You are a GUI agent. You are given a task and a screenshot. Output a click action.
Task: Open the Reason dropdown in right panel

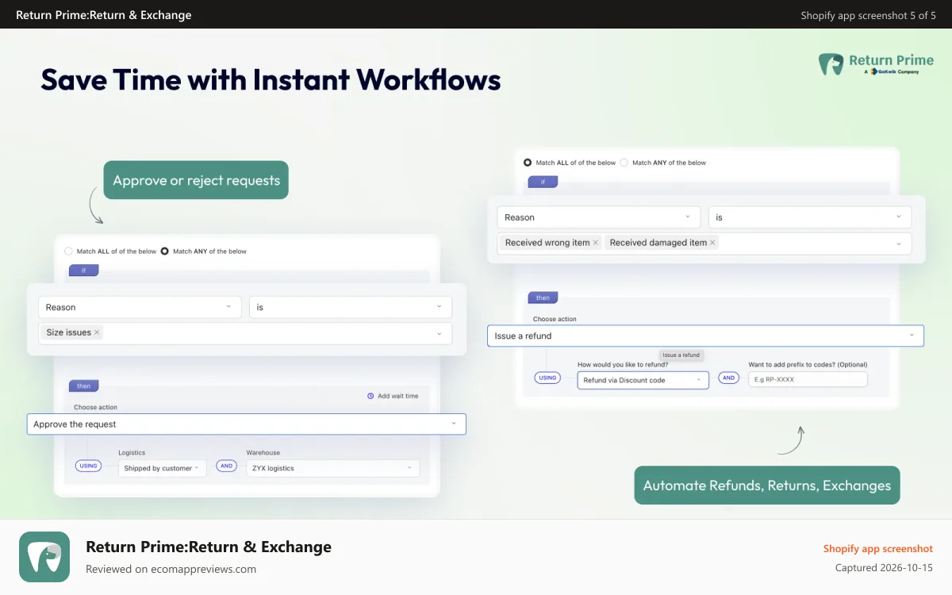(599, 217)
